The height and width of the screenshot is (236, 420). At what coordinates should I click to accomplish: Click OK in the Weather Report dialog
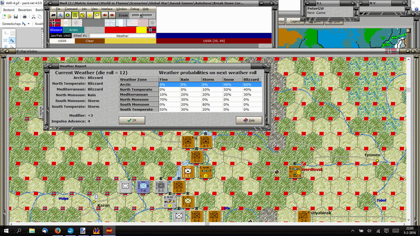pos(132,120)
